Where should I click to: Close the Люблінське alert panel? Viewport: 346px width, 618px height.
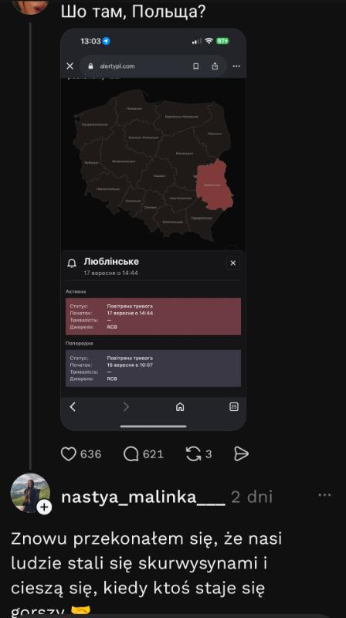233,263
